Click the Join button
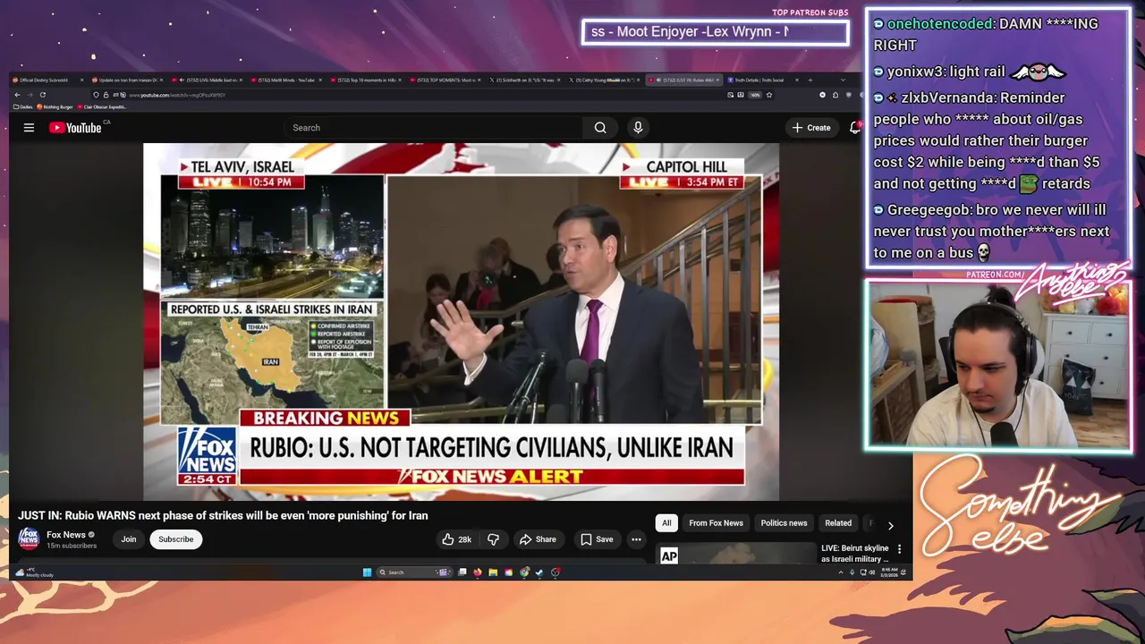The image size is (1145, 644). [x=129, y=539]
